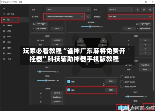Adjust trigger threshold slider at 0.50
Image resolution: width=155 pixels, height=111 pixels.
[90, 27]
